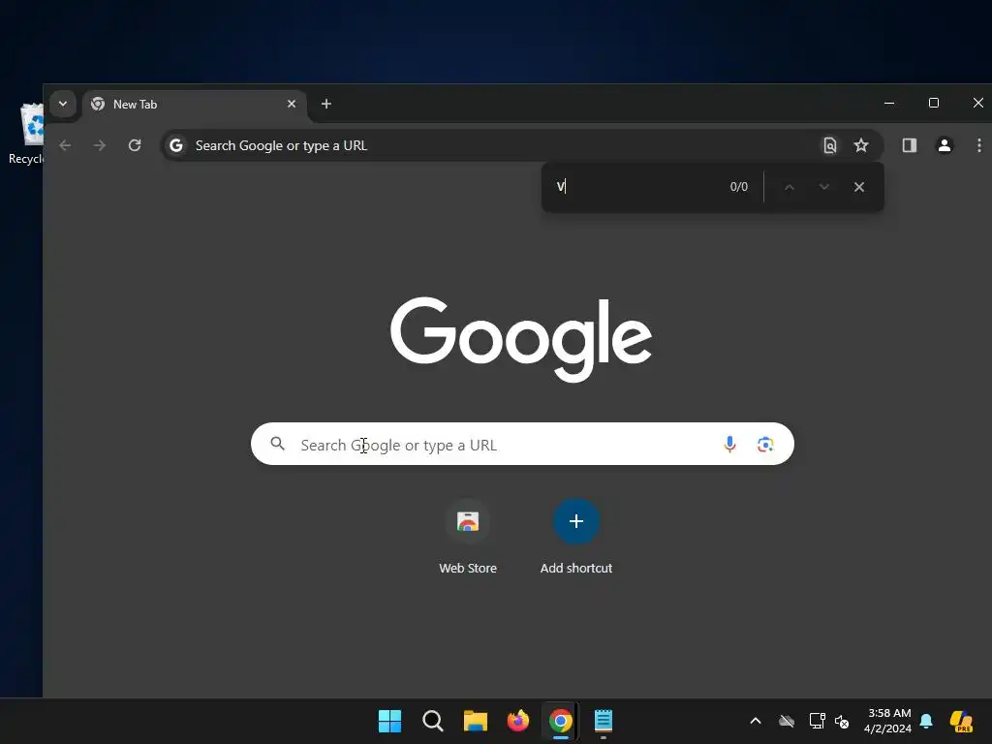This screenshot has height=744, width=992.
Task: Reload the page
Action: pyautogui.click(x=135, y=145)
